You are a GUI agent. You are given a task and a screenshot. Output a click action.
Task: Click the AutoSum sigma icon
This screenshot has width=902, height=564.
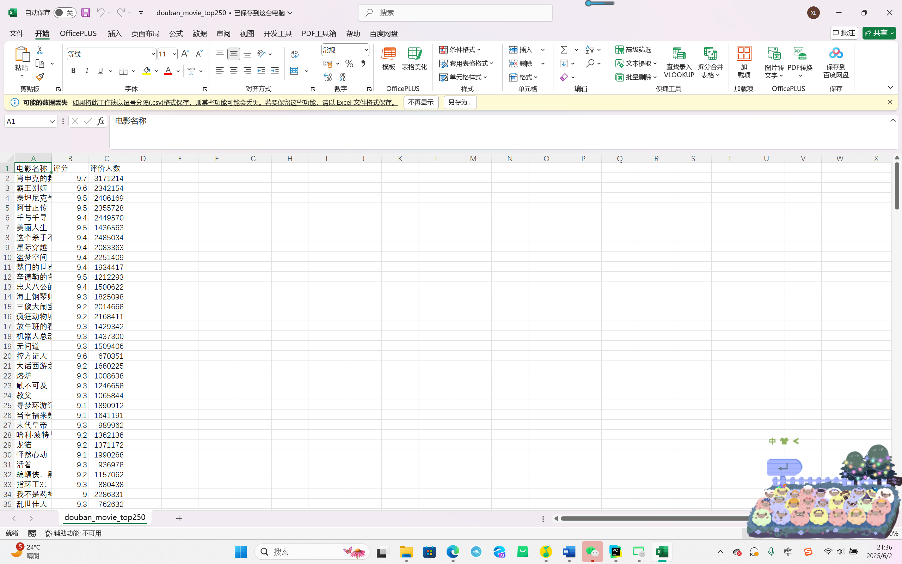[x=564, y=50]
